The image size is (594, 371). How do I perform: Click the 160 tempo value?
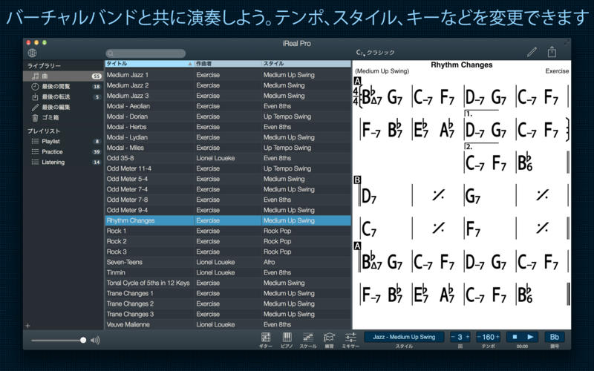pos(489,337)
